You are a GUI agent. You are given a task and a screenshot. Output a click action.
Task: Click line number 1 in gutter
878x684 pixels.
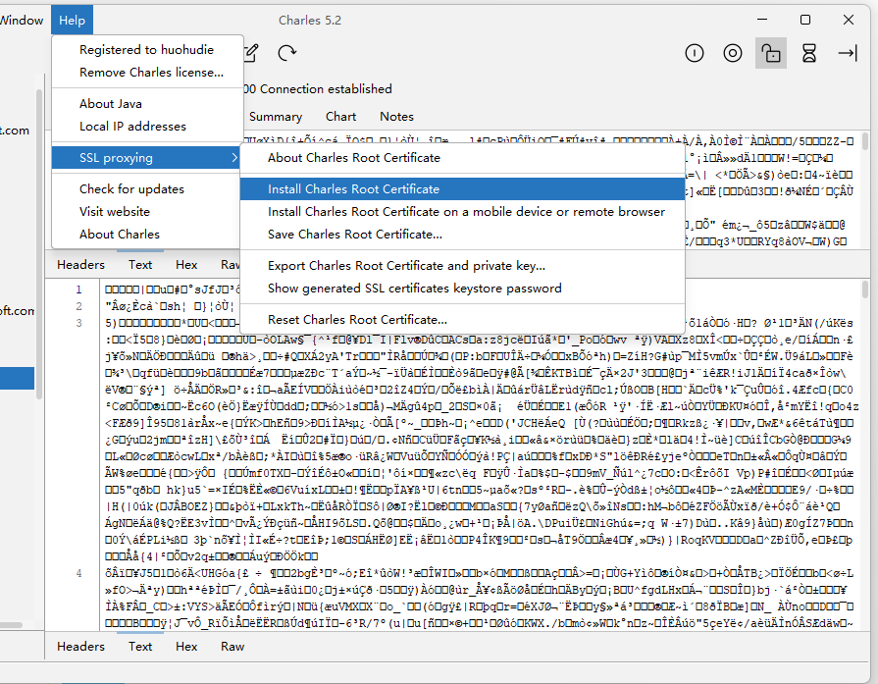[x=78, y=289]
